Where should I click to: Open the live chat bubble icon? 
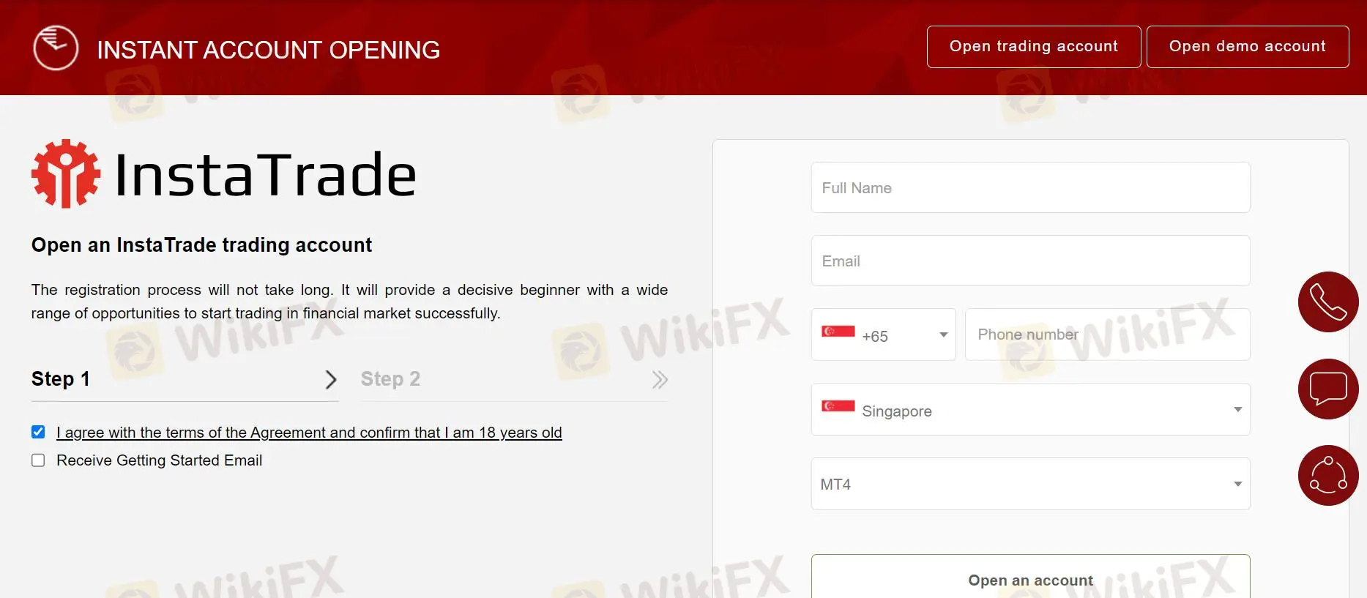click(x=1328, y=389)
